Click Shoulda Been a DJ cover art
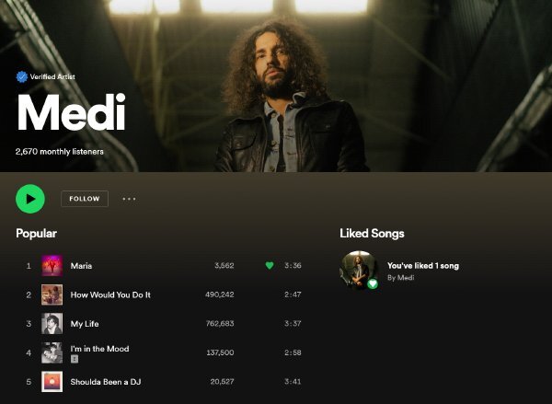Viewport: 552px width, 404px height. coord(52,382)
